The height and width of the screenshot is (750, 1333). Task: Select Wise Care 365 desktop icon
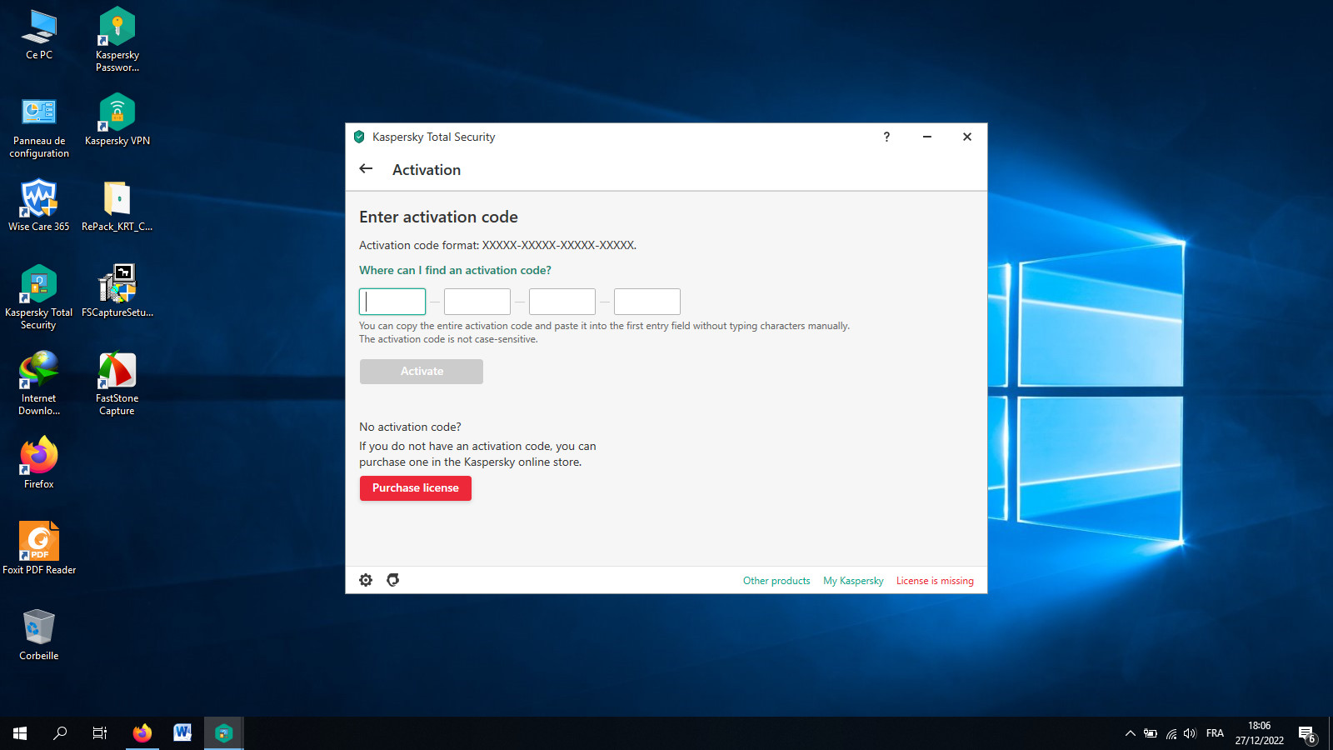click(39, 206)
